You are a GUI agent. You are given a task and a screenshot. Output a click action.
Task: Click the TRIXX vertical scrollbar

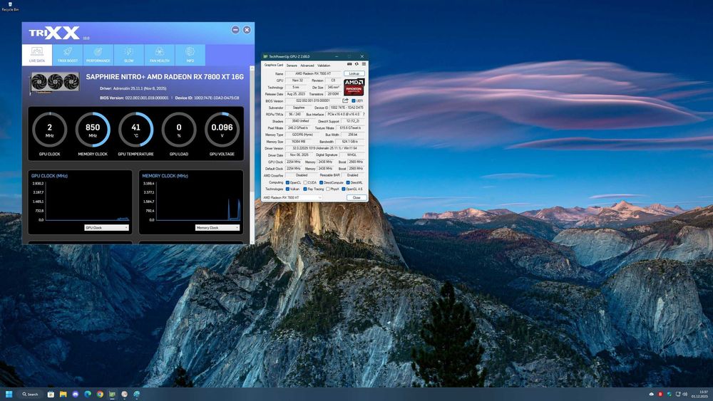click(252, 155)
